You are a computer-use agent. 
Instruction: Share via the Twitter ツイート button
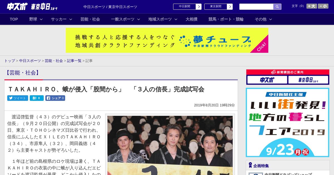pos(18,98)
